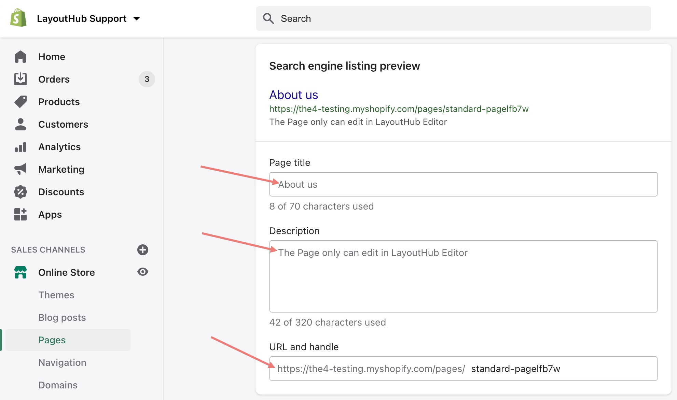View online store via eye icon
The width and height of the screenshot is (677, 400).
point(143,272)
